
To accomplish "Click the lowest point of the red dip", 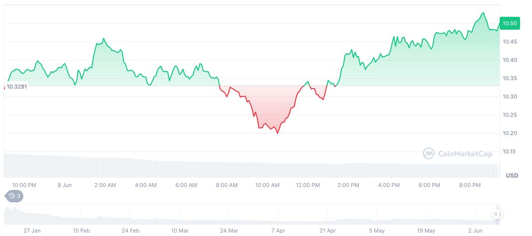I will point(277,133).
